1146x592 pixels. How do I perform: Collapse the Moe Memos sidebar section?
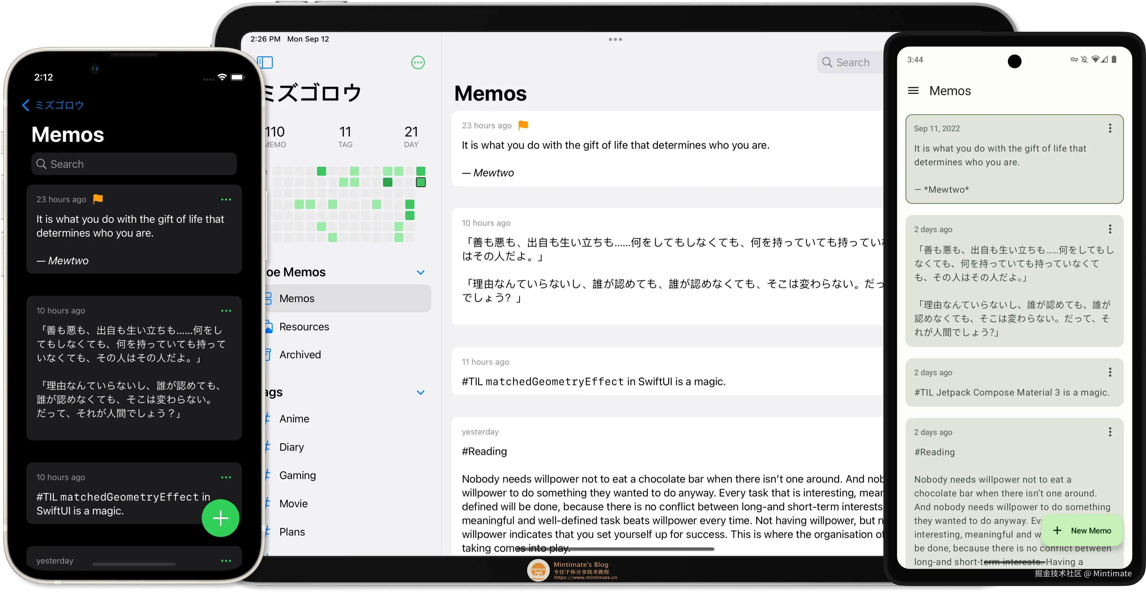[420, 272]
